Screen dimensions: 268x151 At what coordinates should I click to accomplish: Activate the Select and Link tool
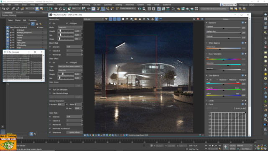[13, 9]
